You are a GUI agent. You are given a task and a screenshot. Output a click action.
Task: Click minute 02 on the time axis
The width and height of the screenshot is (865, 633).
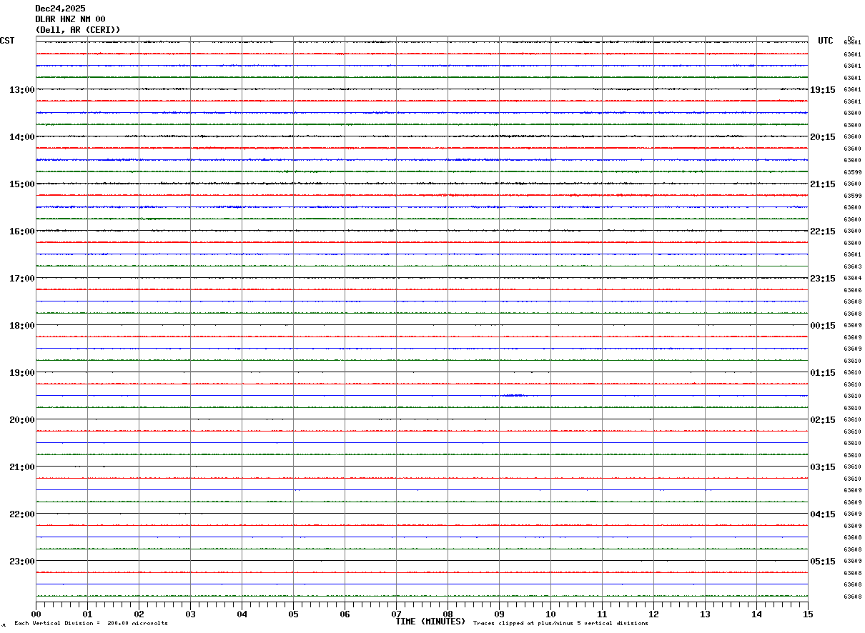point(139,614)
